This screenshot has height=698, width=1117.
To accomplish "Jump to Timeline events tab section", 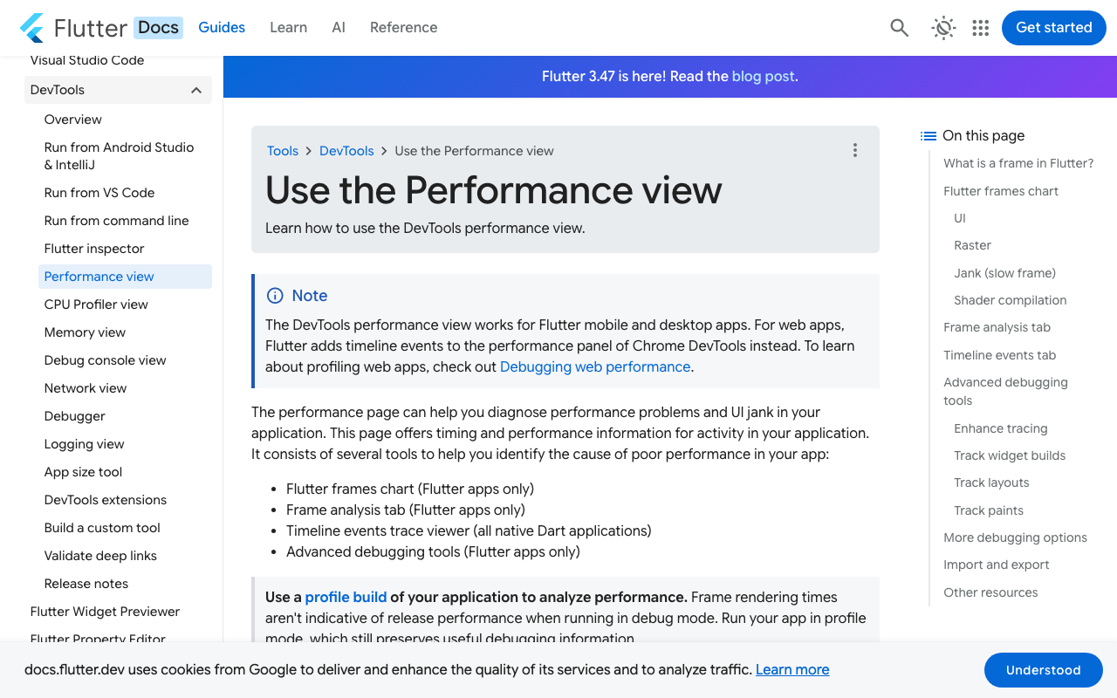I will [x=1000, y=355].
